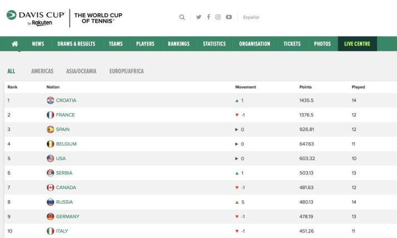Image resolution: width=397 pixels, height=238 pixels.
Task: Open the Instagram icon in header
Action: tap(218, 17)
